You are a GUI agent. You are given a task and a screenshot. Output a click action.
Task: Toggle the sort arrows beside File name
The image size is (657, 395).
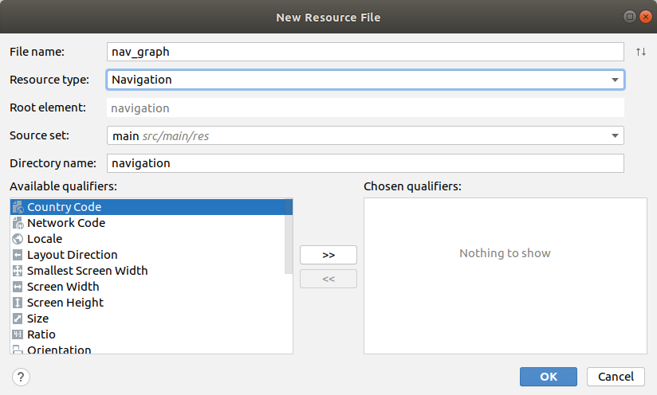tap(640, 52)
